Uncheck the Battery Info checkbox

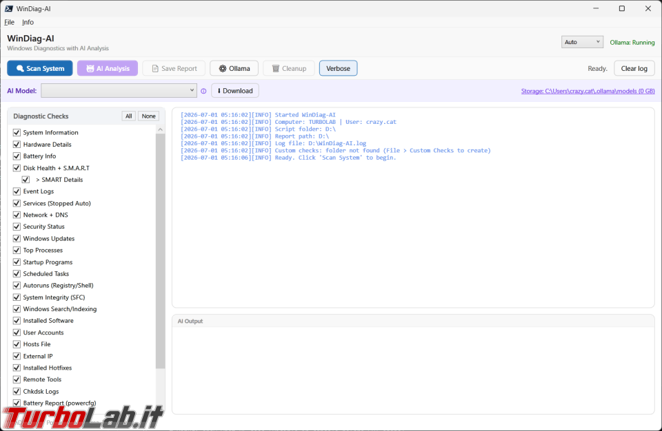coord(17,156)
